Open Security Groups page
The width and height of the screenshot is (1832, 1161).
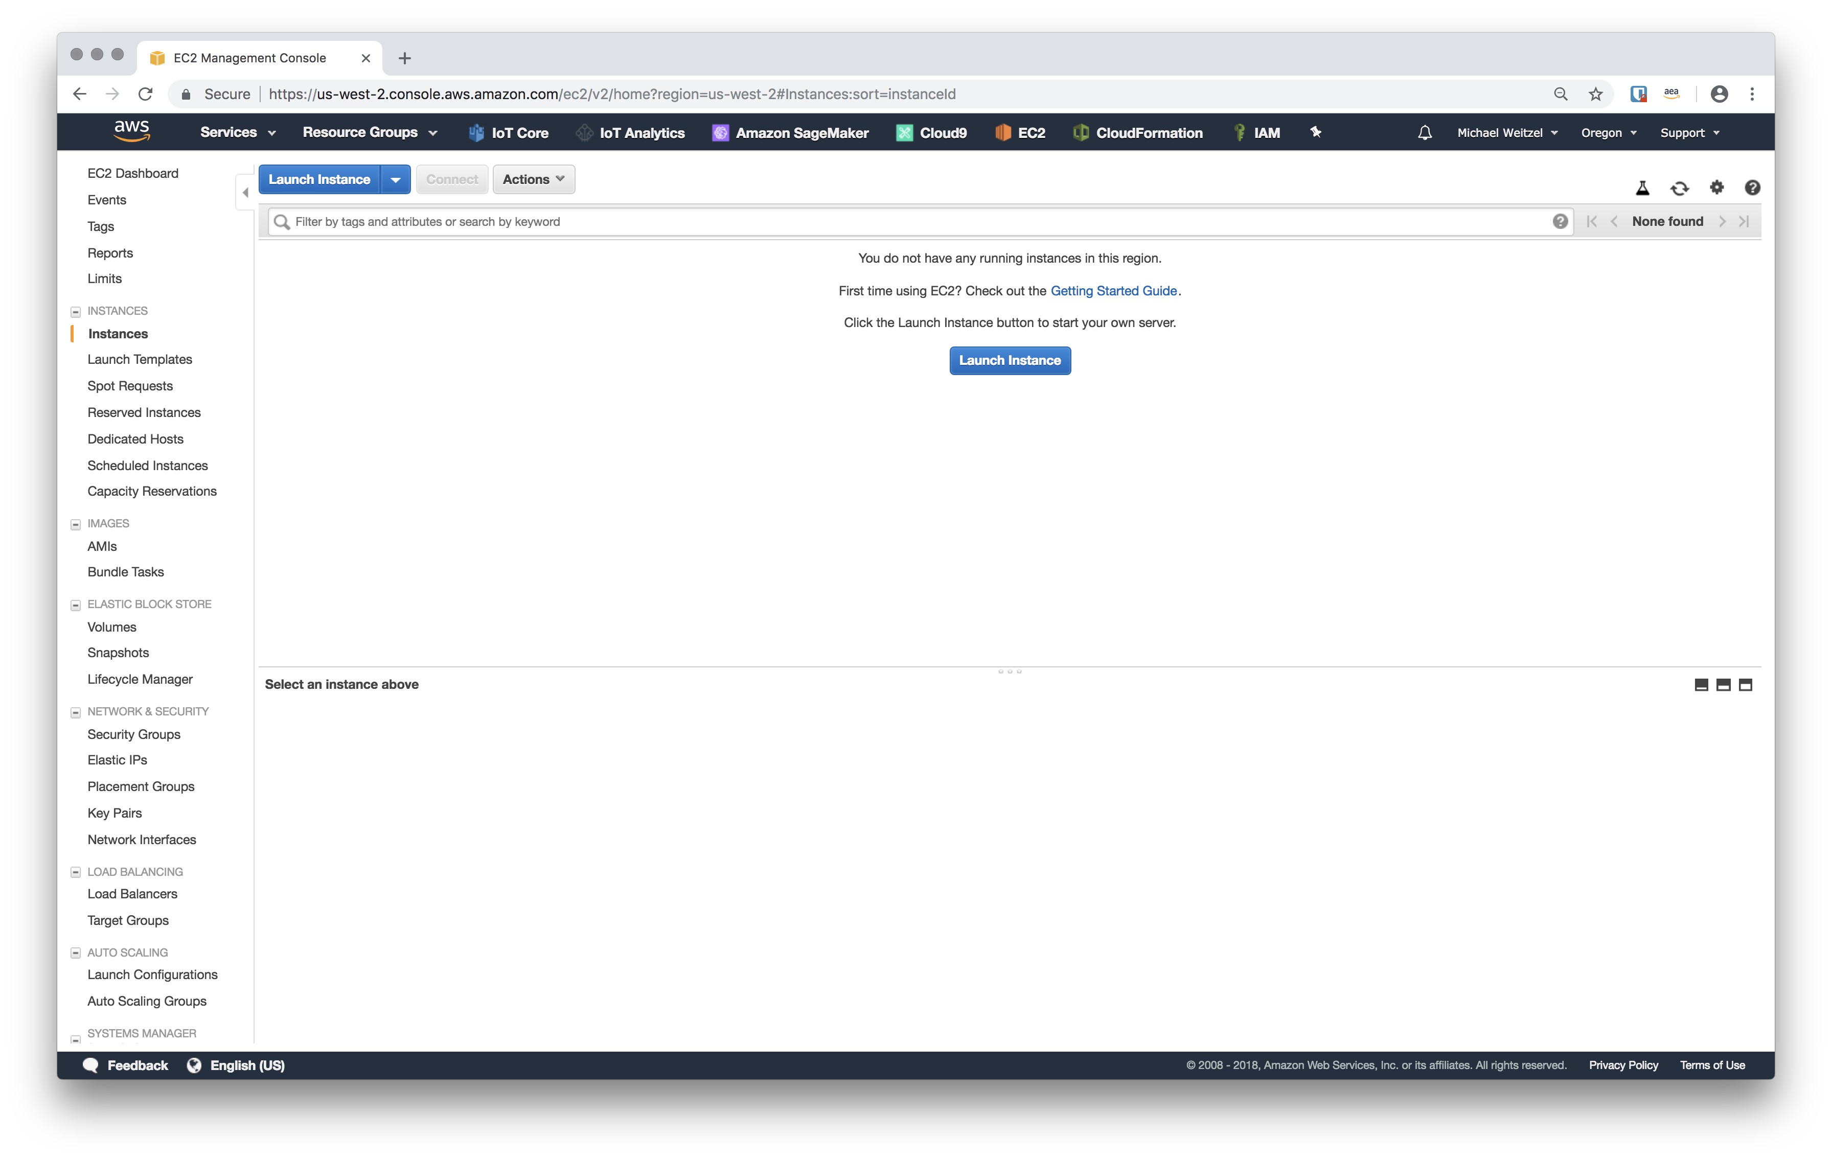point(134,734)
